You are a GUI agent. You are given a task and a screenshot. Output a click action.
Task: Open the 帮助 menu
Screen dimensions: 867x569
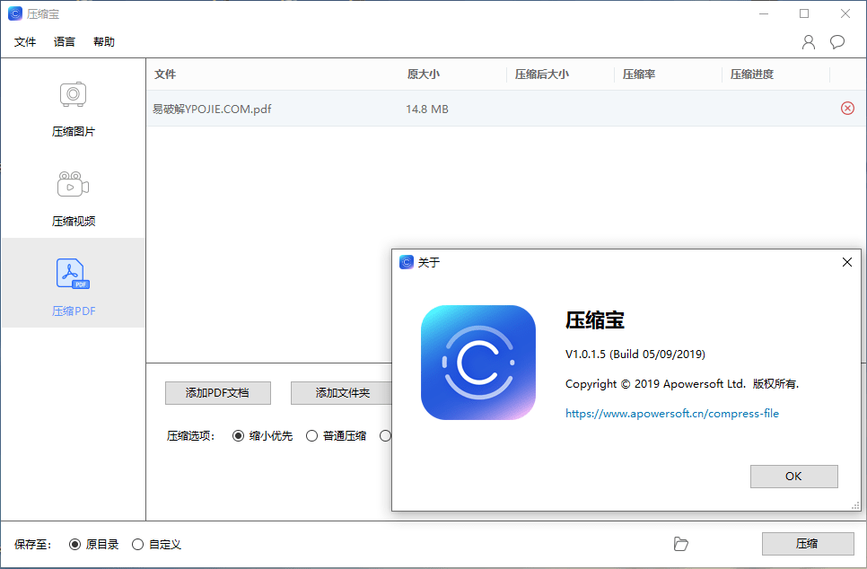click(104, 42)
